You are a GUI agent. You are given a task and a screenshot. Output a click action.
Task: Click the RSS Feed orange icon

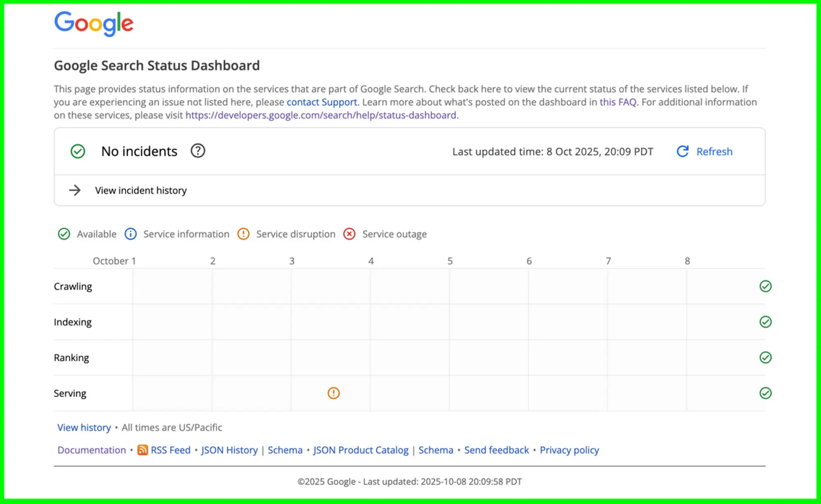142,450
